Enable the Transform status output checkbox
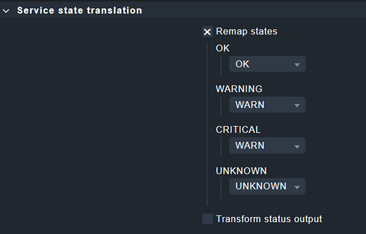Viewport: 366px width, 234px height. 207,219
